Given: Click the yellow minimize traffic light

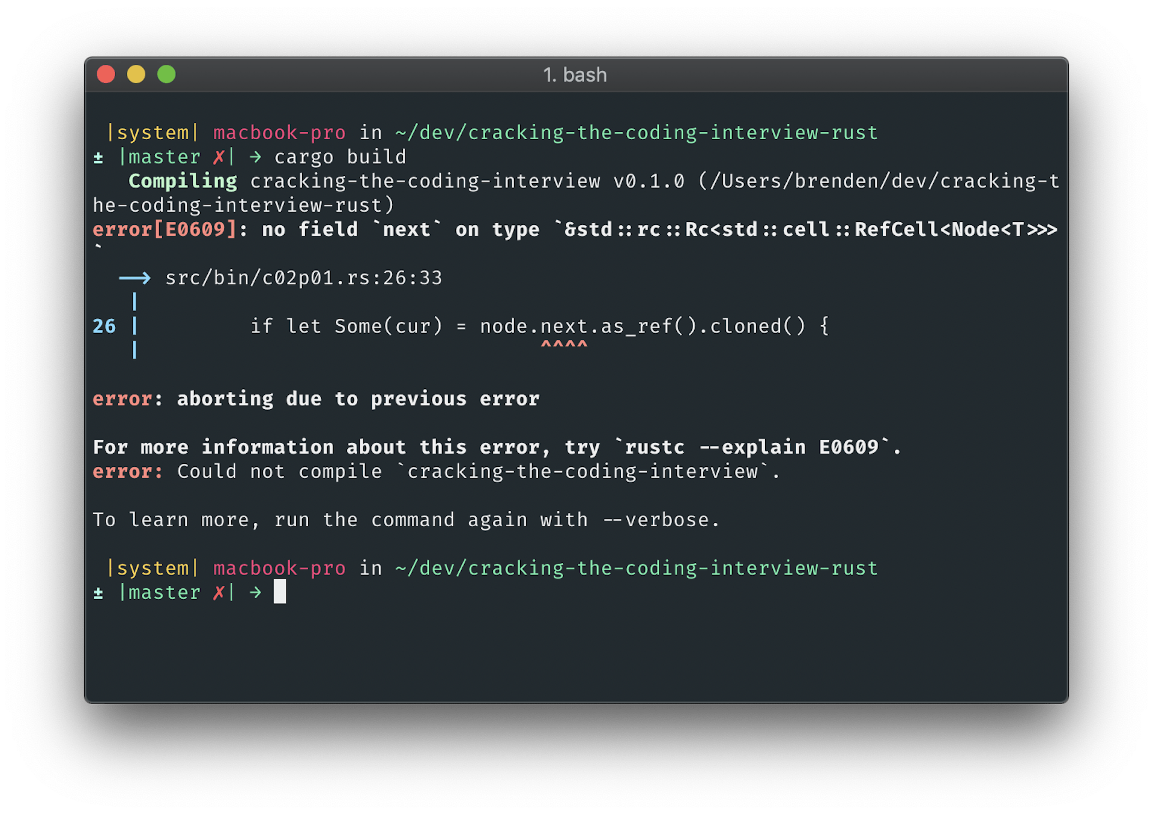Looking at the screenshot, I should pos(136,74).
